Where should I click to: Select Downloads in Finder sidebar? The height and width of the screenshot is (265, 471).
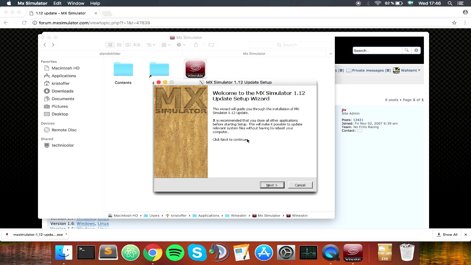tap(63, 91)
